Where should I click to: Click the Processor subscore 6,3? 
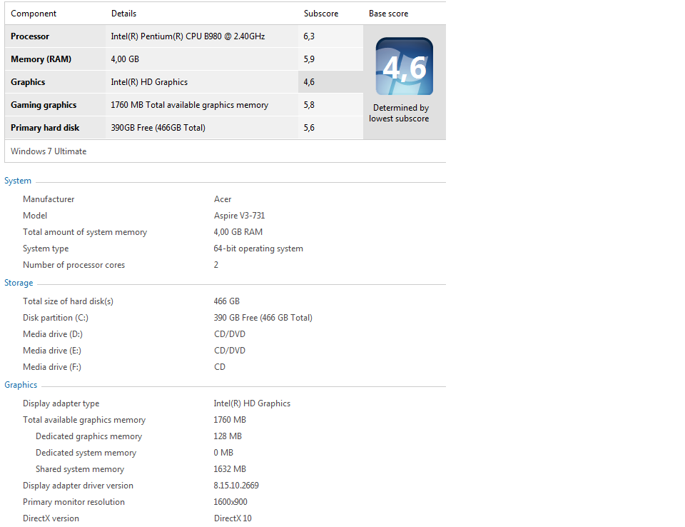[309, 36]
